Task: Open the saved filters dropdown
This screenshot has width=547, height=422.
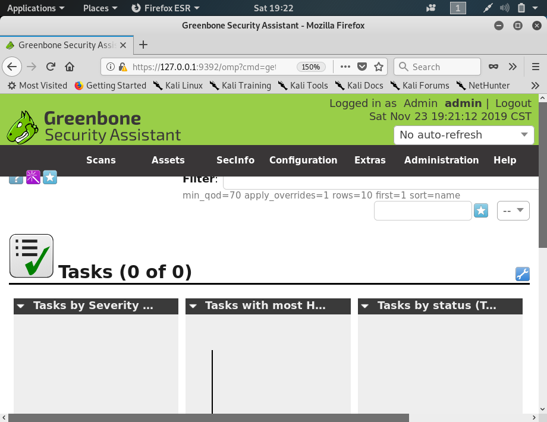Action: [x=513, y=210]
